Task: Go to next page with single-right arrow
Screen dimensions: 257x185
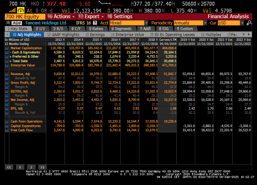Action: tap(31, 167)
